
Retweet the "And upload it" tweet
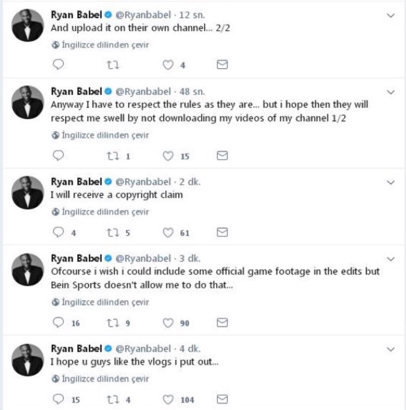(x=113, y=65)
